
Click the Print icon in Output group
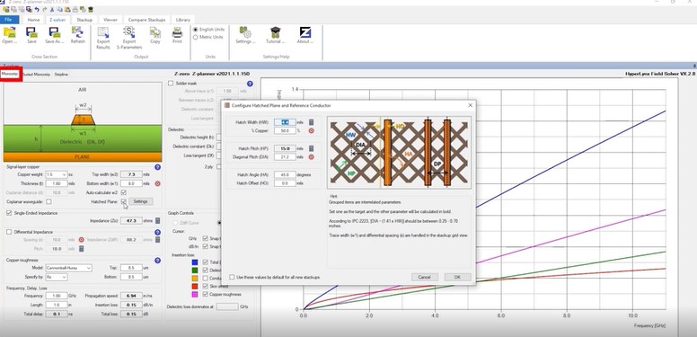point(177,32)
